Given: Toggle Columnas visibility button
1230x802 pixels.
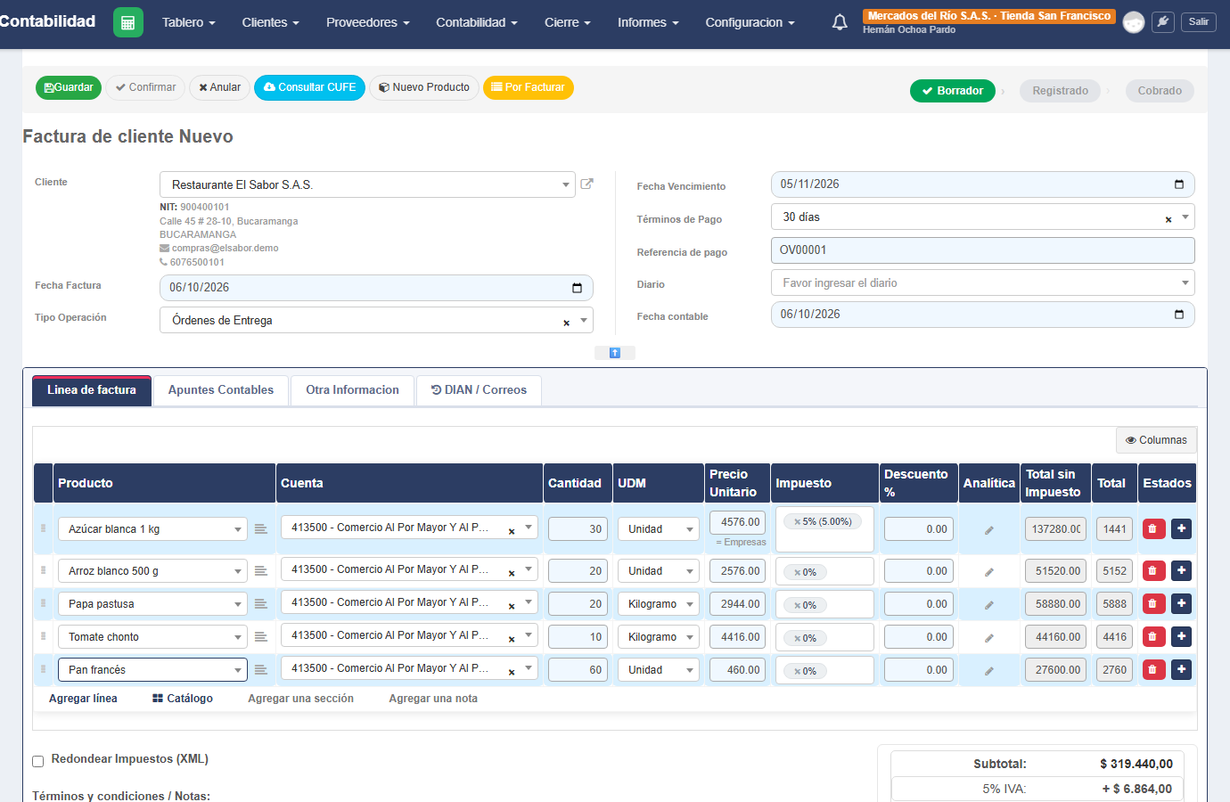Looking at the screenshot, I should (1156, 440).
